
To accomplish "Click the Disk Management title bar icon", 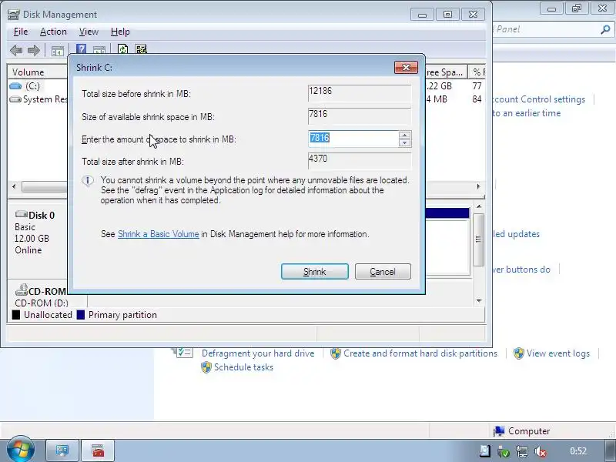I will [13, 15].
